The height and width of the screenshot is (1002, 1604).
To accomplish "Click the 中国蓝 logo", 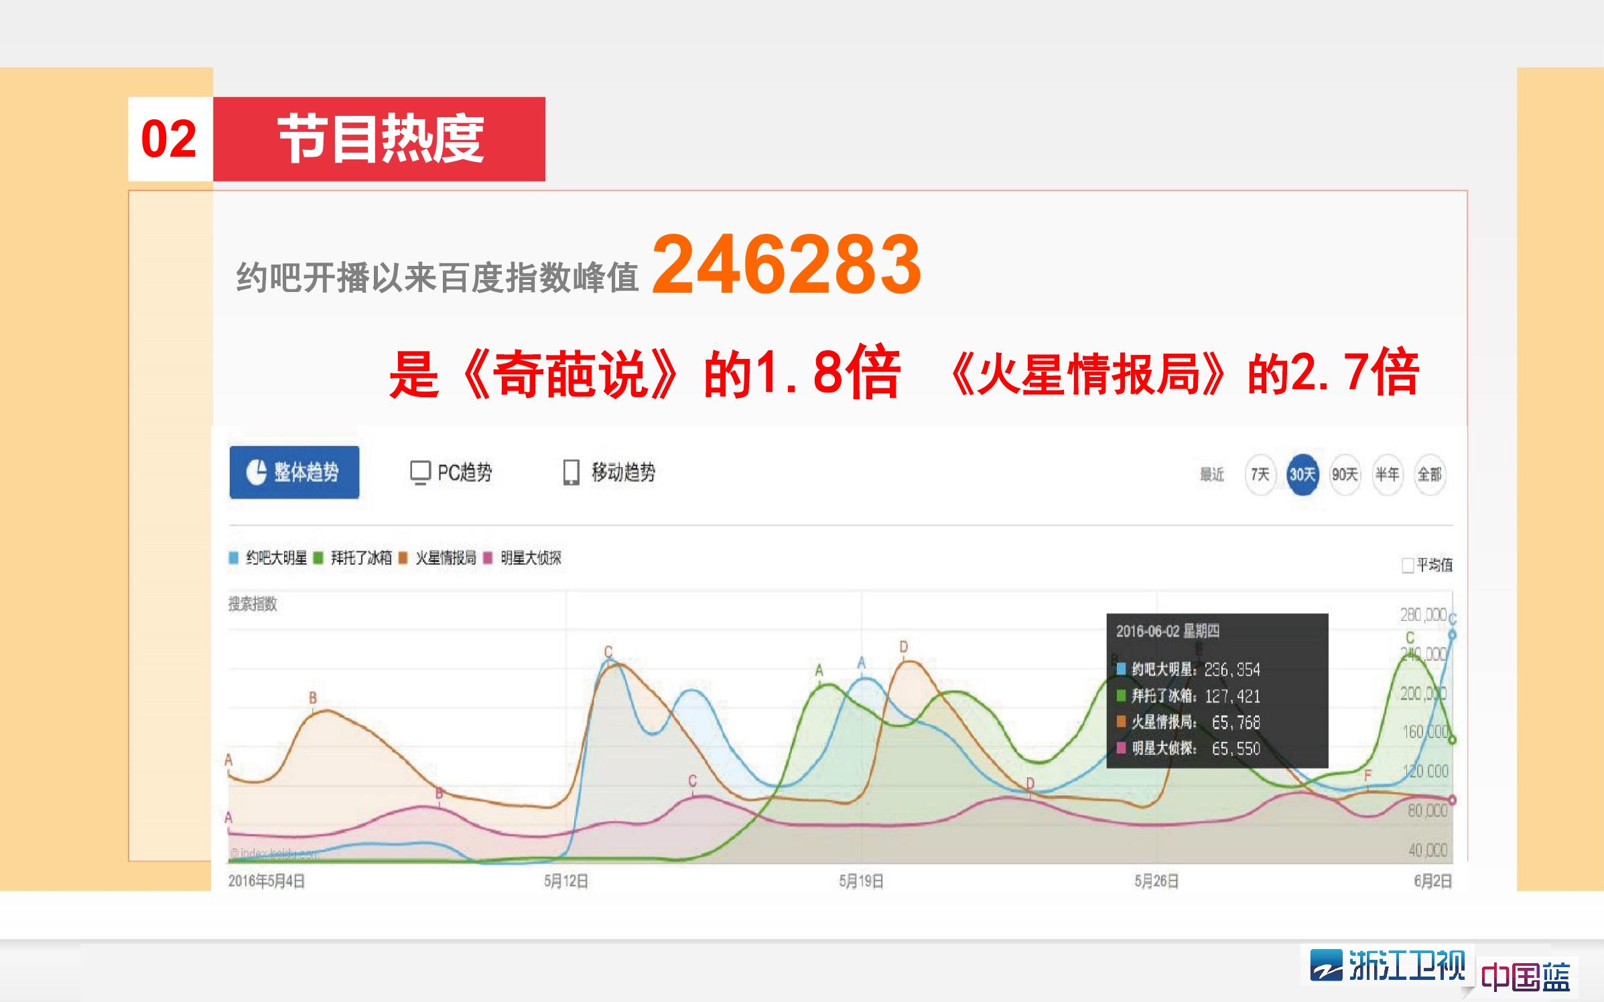I will 1526,977.
